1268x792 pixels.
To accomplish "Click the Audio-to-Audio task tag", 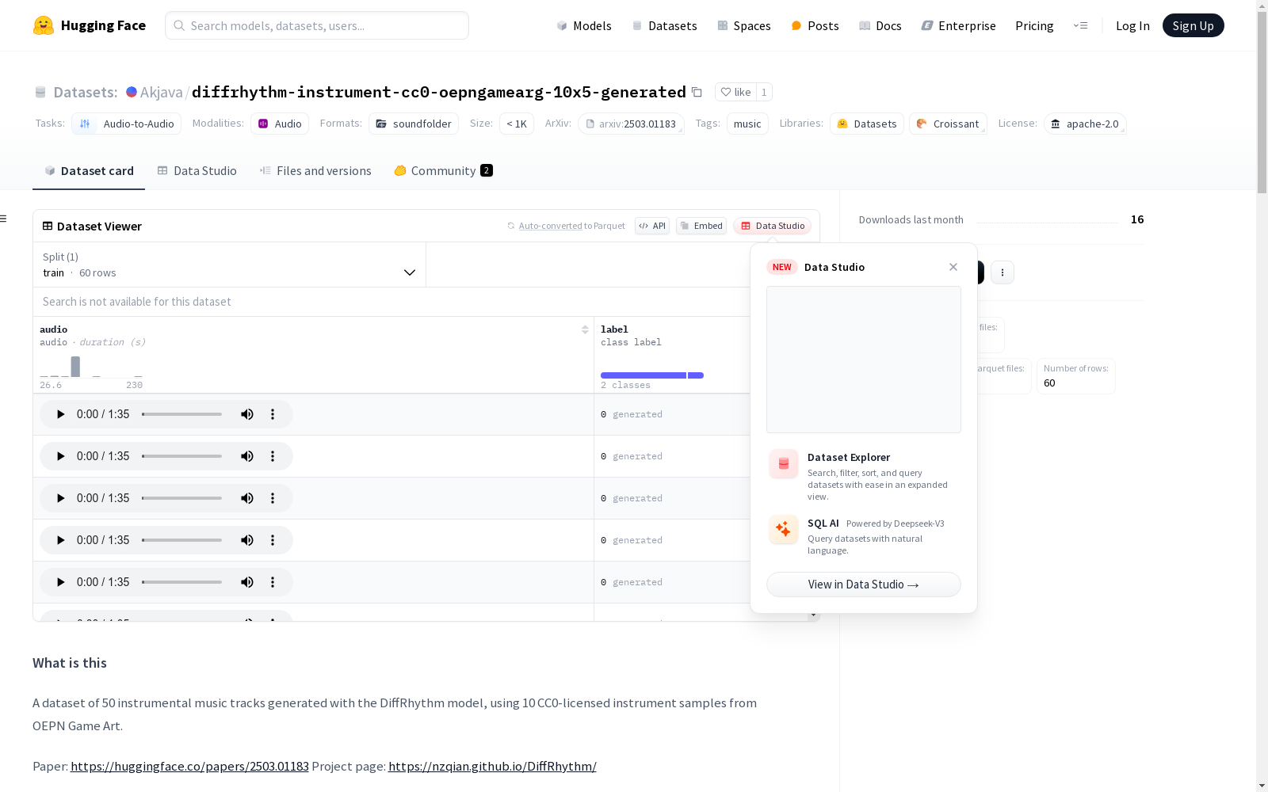I will (127, 124).
